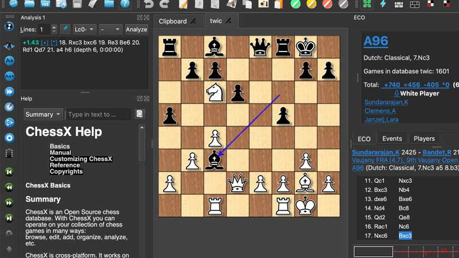Click the pencil and paper toolbar icon
The width and height of the screenshot is (459, 258).
pyautogui.click(x=183, y=4)
